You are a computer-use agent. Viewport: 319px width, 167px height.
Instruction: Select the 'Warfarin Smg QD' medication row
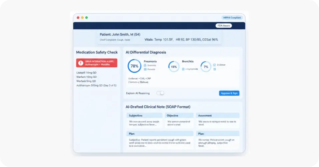click(x=86, y=81)
